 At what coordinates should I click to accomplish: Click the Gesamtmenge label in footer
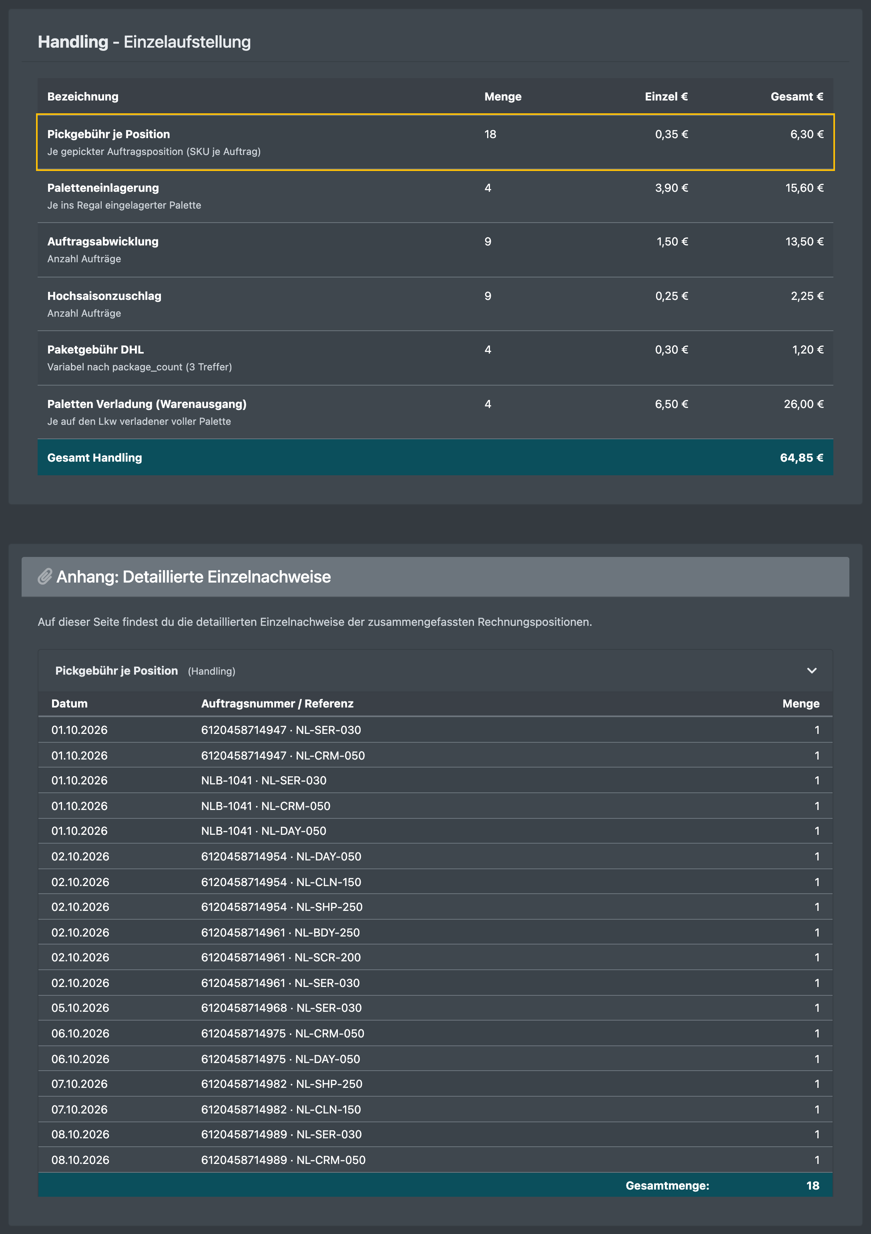[667, 1185]
